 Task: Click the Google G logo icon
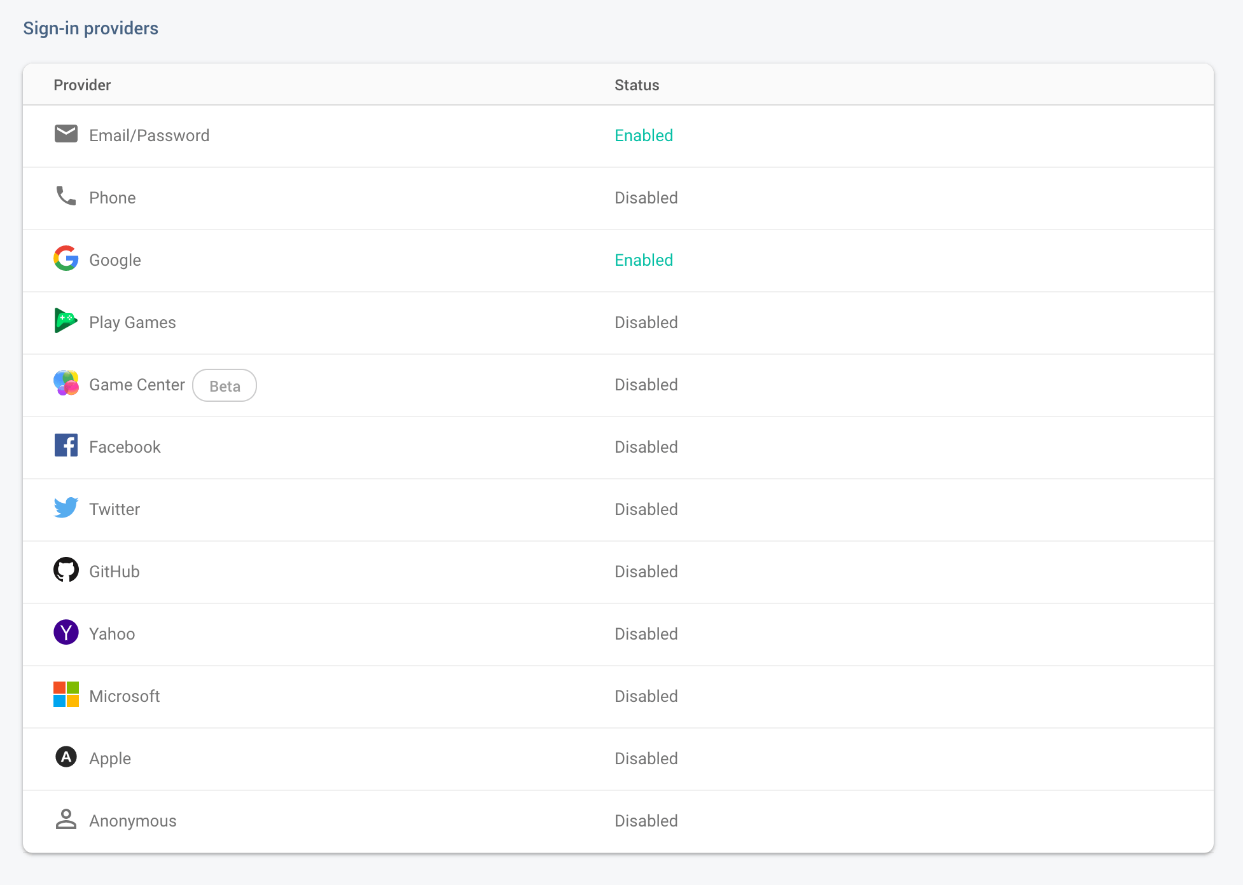click(x=66, y=259)
